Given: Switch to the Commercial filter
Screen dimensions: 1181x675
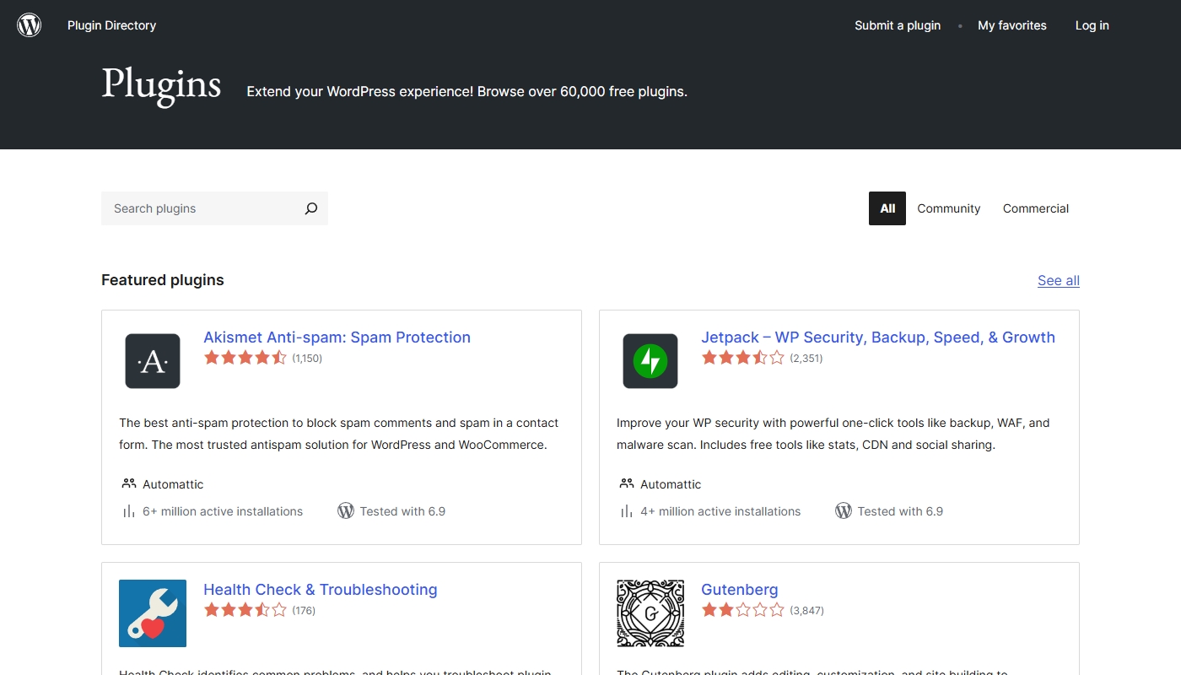Looking at the screenshot, I should tap(1036, 208).
